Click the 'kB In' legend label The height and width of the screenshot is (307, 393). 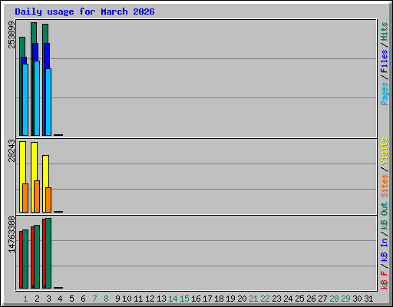[384, 249]
